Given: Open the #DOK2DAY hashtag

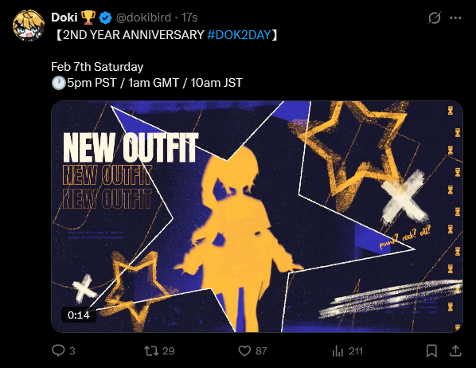Looking at the screenshot, I should coord(239,34).
